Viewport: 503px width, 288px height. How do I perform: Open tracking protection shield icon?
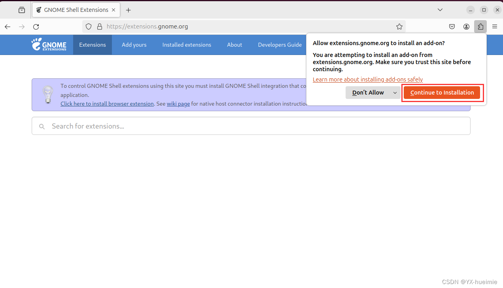pyautogui.click(x=89, y=27)
